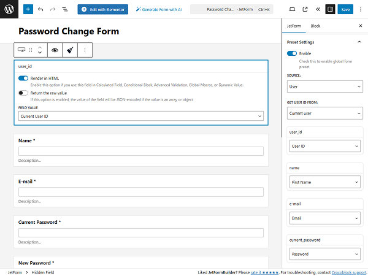Viewport: 368px width, 276px height.
Task: Toggle the settings sidebar panel icon
Action: click(330, 9)
